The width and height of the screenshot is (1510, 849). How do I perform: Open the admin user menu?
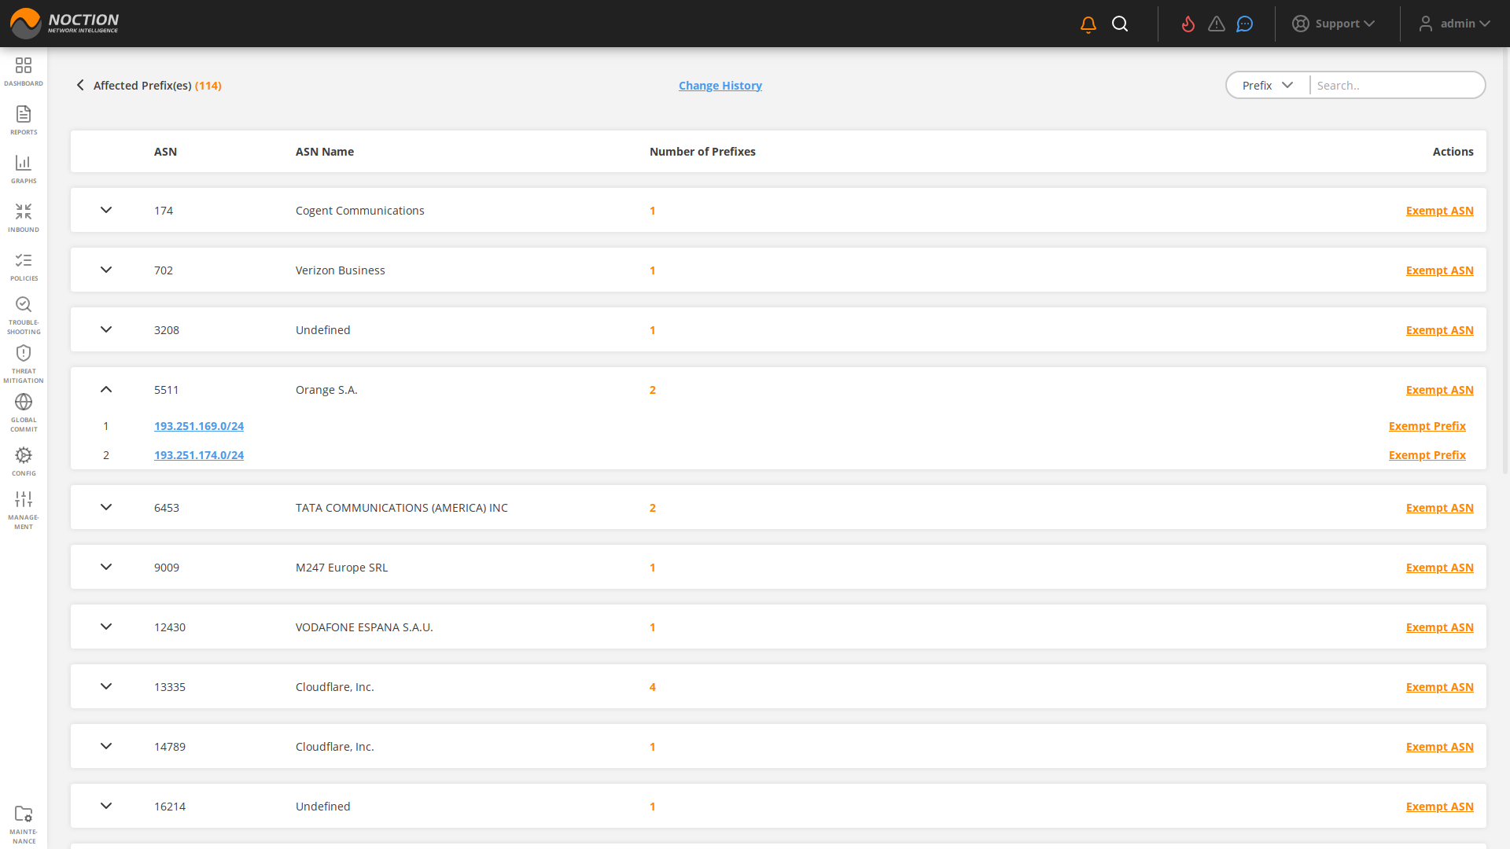(1455, 24)
